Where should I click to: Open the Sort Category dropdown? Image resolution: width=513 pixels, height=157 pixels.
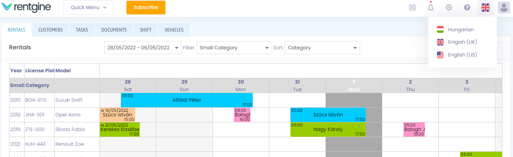(322, 48)
